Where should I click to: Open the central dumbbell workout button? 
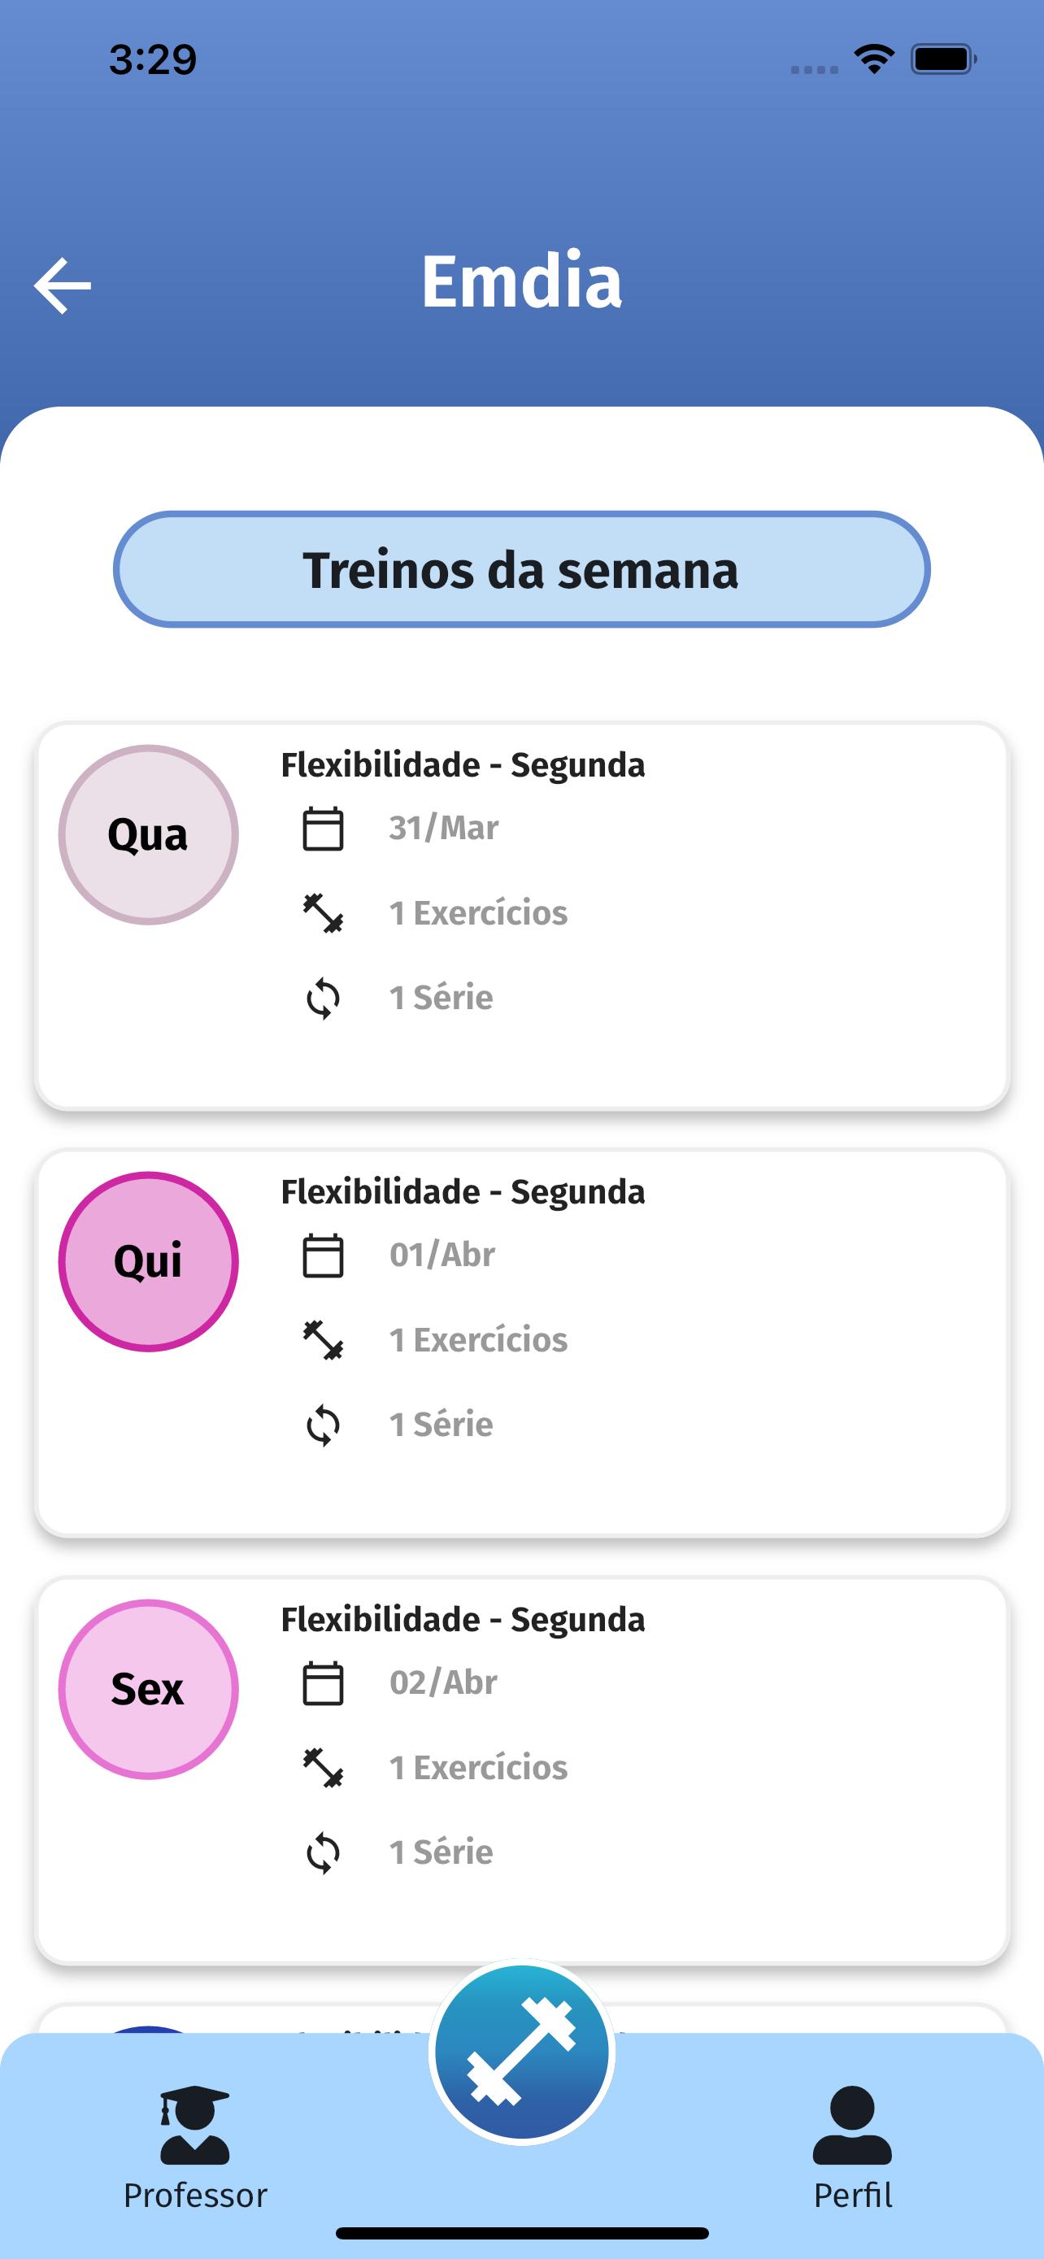coord(521,2052)
